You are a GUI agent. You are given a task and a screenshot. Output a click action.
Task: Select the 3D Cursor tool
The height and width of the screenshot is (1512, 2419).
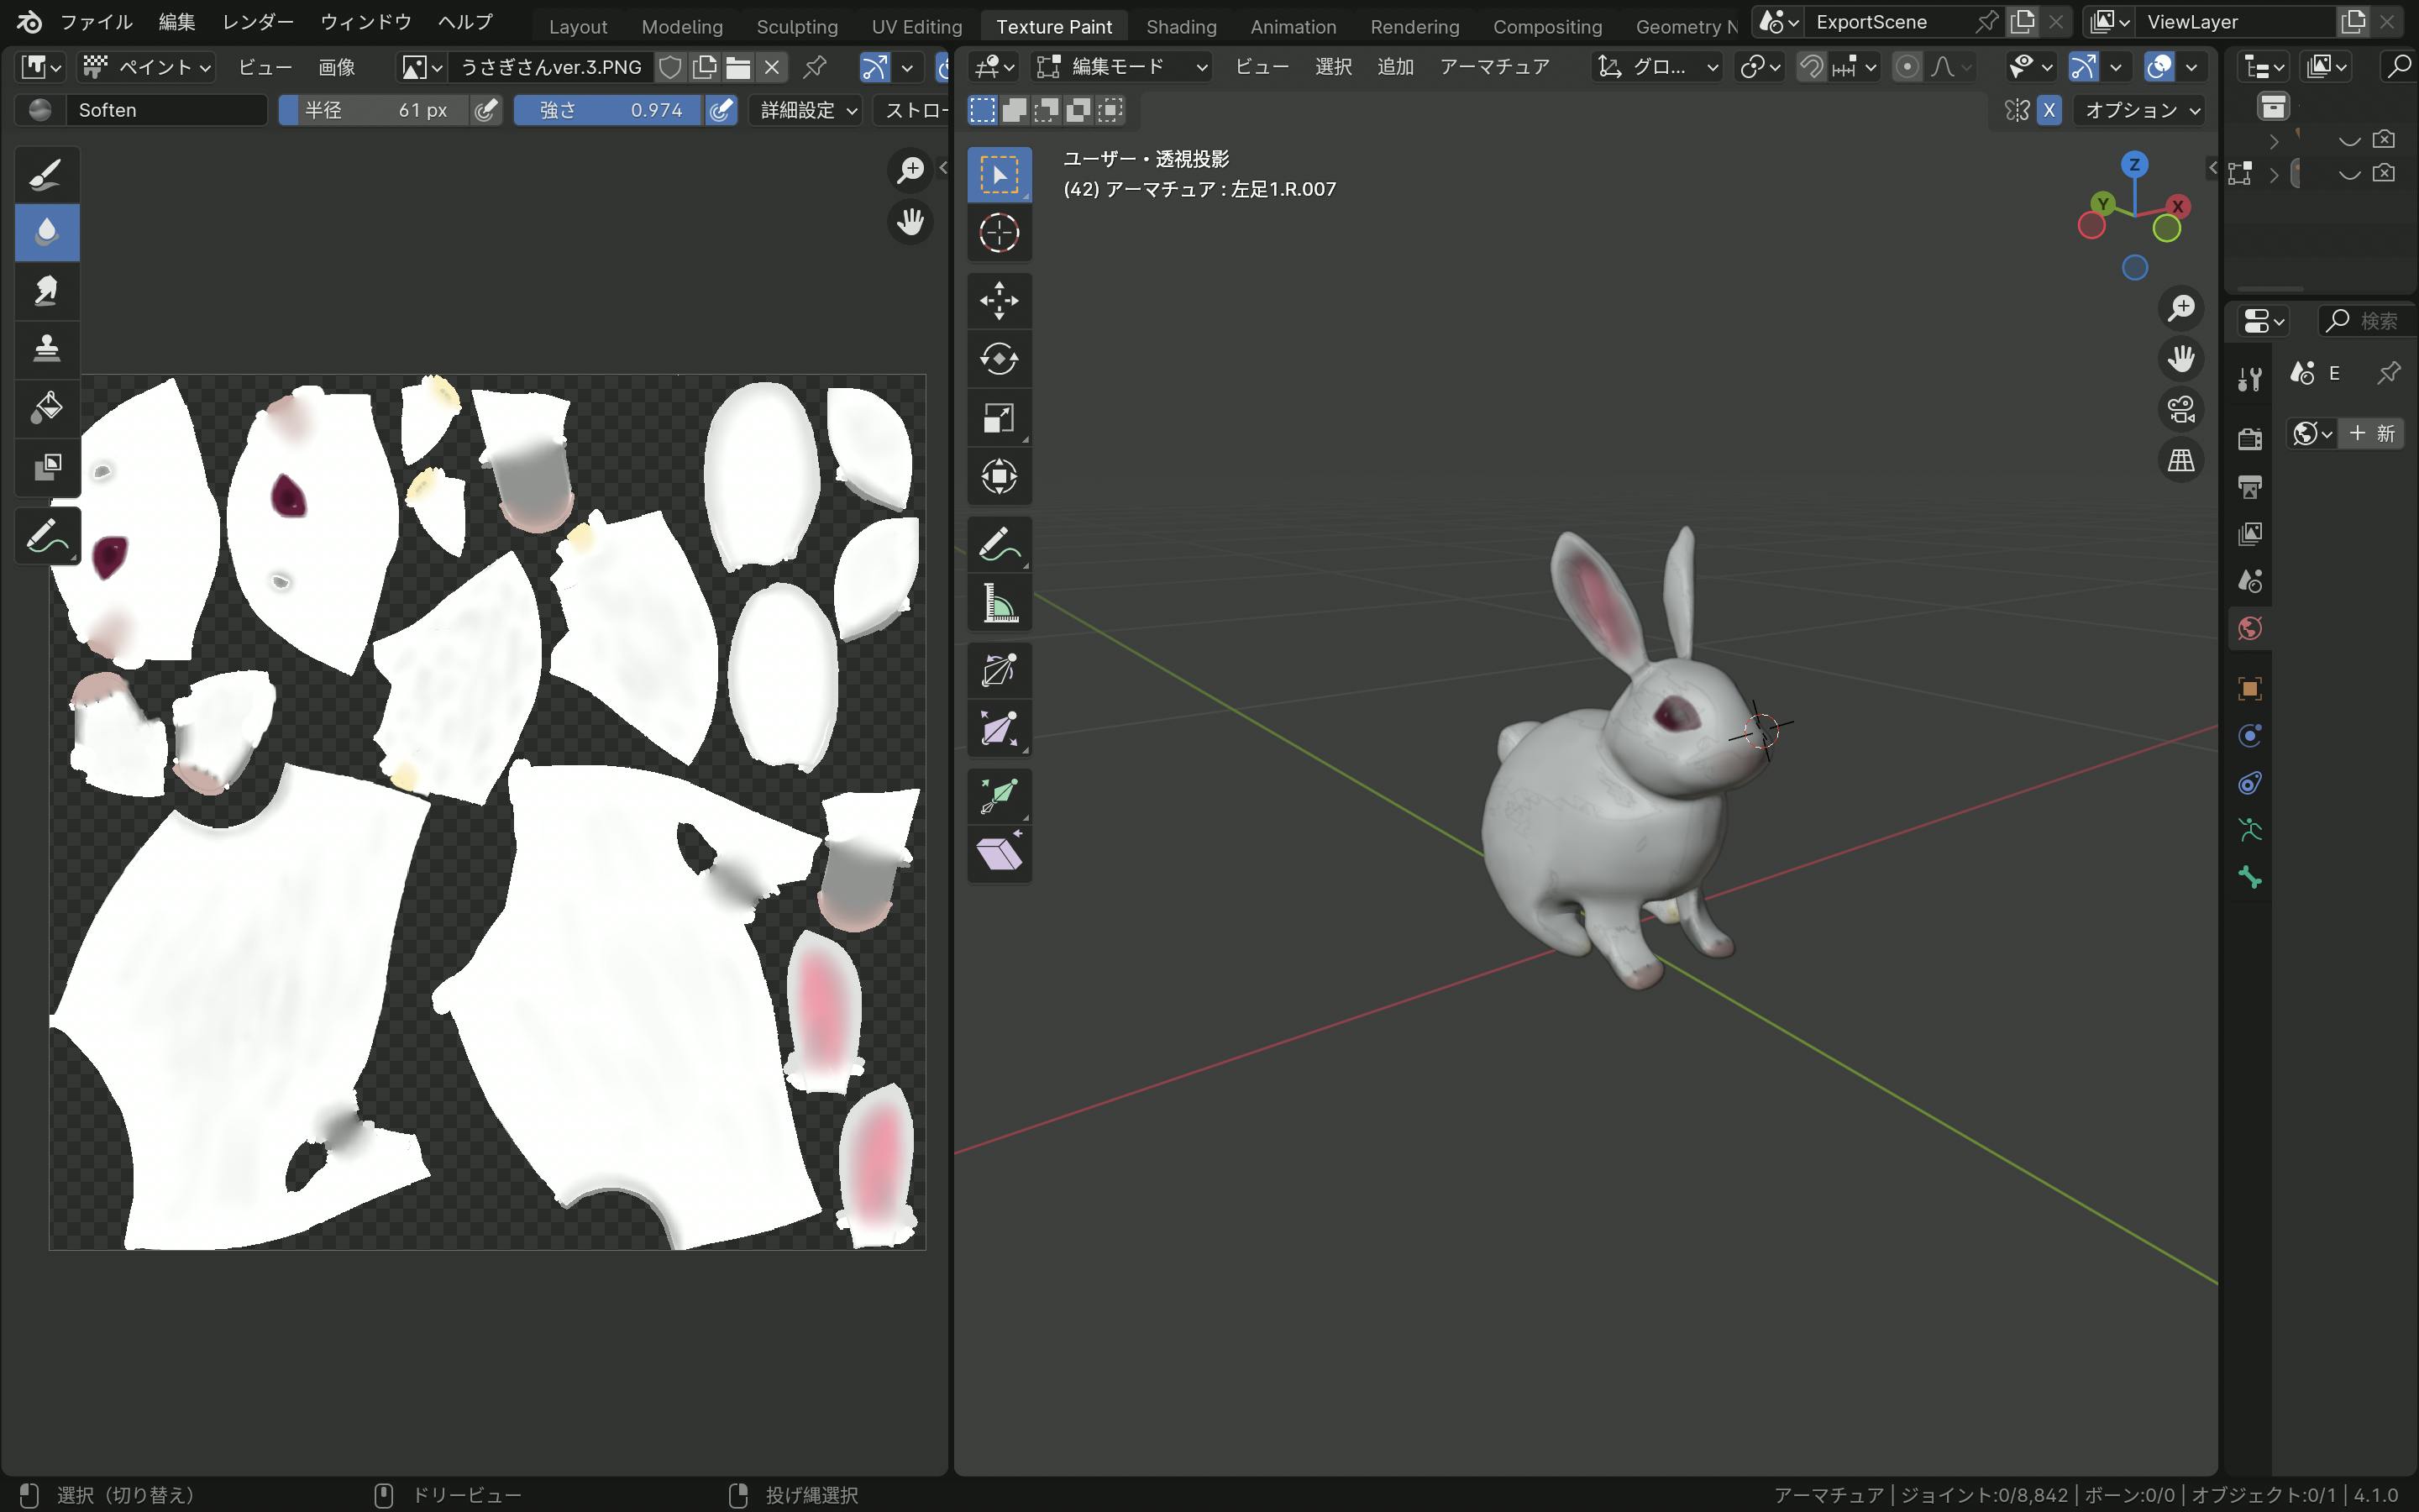(x=999, y=233)
